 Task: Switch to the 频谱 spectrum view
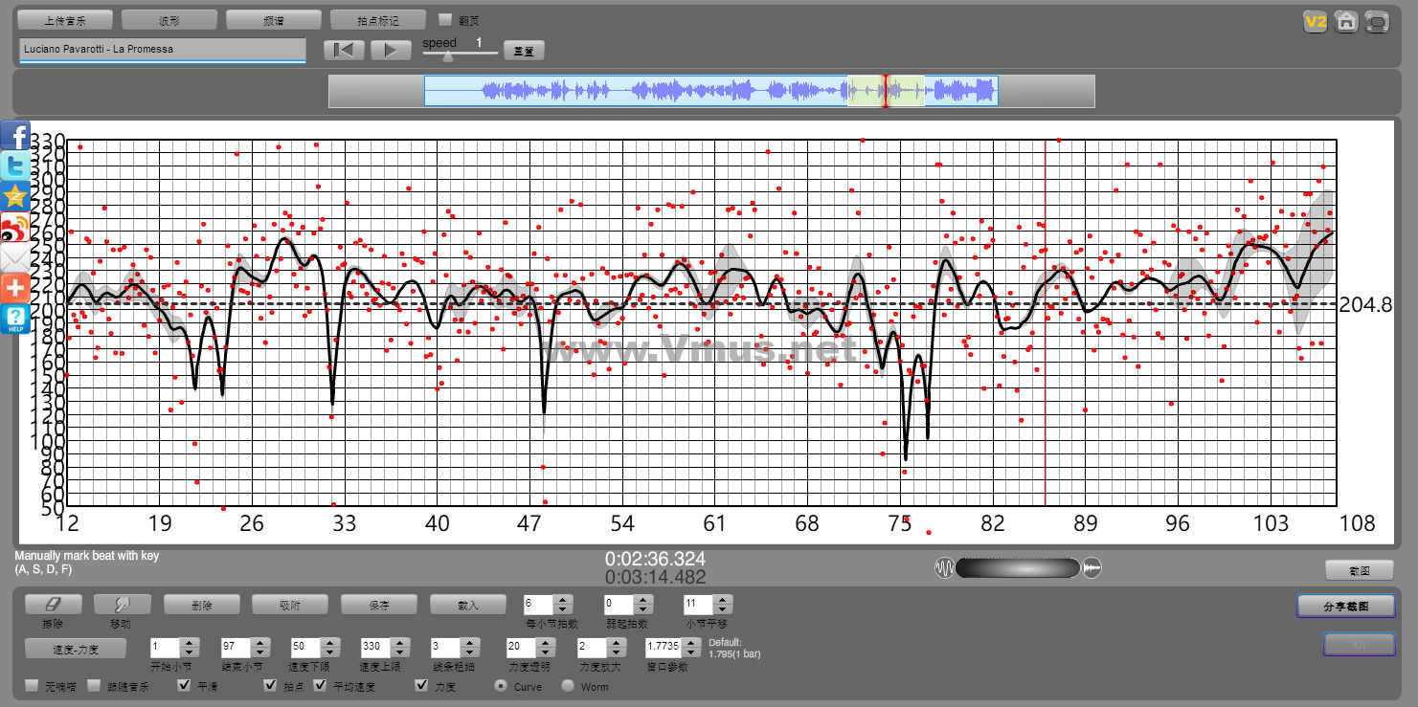pos(274,20)
